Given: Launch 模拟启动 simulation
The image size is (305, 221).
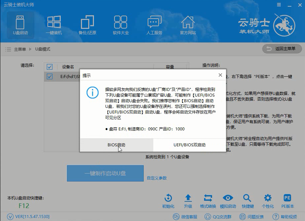Looking at the screenshot, I should (228, 198).
